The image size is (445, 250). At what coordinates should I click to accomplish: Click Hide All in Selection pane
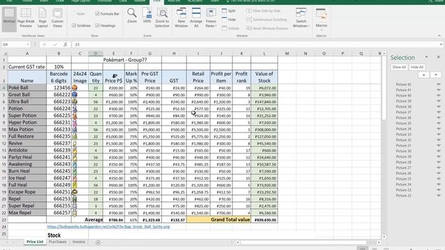tap(417, 67)
